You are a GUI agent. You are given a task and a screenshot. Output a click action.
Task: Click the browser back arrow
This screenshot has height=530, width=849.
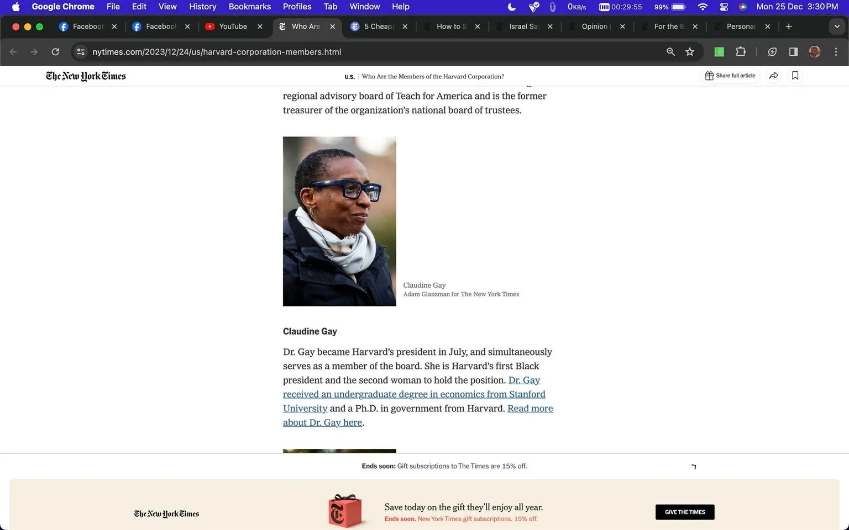(13, 52)
